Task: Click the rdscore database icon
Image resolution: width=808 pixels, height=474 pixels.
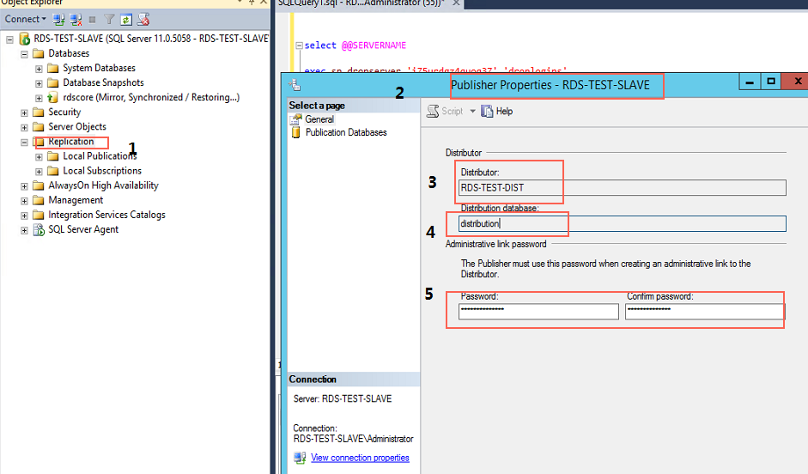Action: pos(52,97)
